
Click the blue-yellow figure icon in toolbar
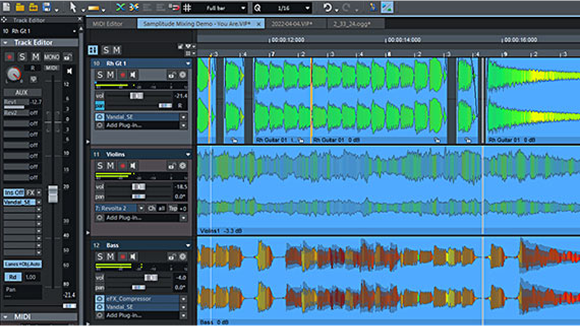pos(373,8)
